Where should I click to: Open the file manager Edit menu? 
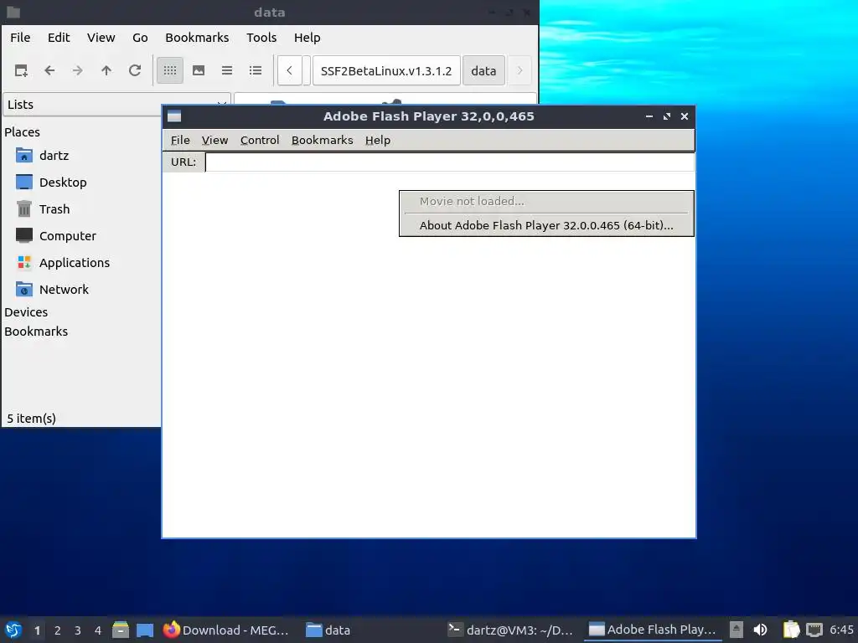pos(59,38)
